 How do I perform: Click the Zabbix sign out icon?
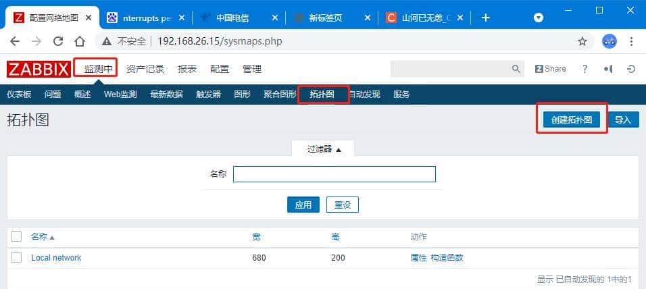(631, 69)
